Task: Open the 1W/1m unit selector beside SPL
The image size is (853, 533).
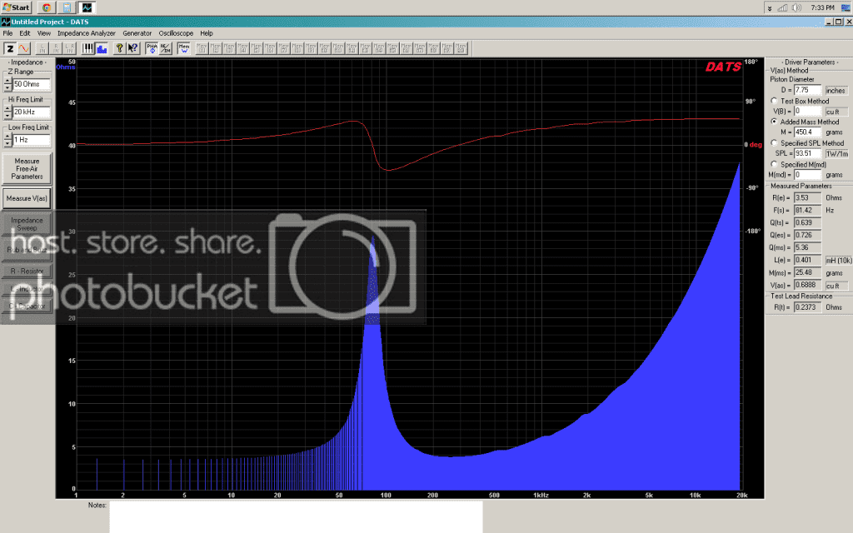Action: point(836,153)
